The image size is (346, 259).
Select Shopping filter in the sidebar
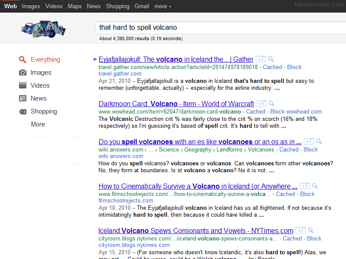click(44, 111)
